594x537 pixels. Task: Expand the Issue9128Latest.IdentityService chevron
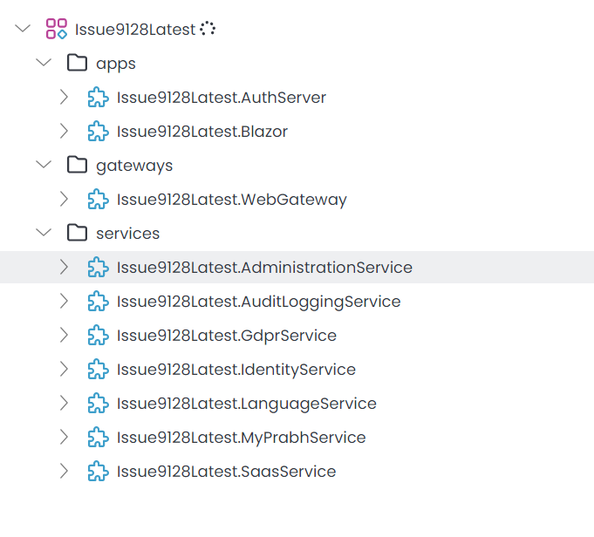(x=64, y=370)
